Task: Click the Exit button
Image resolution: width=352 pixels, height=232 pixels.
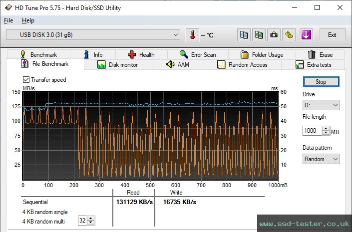Action: pos(332,35)
